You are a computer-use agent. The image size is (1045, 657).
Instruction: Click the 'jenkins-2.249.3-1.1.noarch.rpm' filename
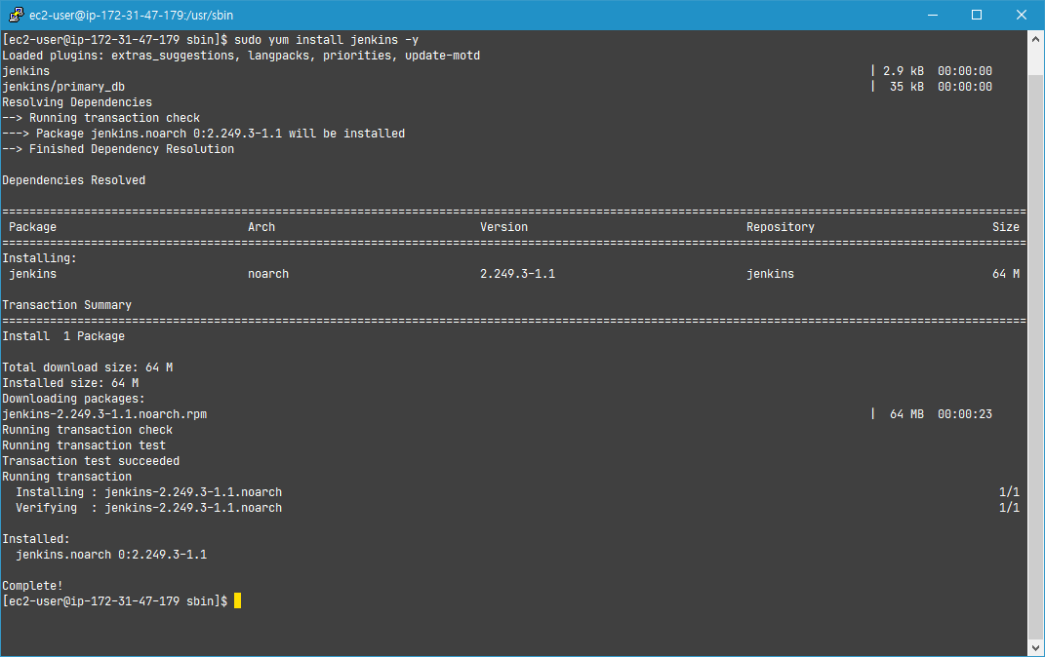[x=104, y=414]
